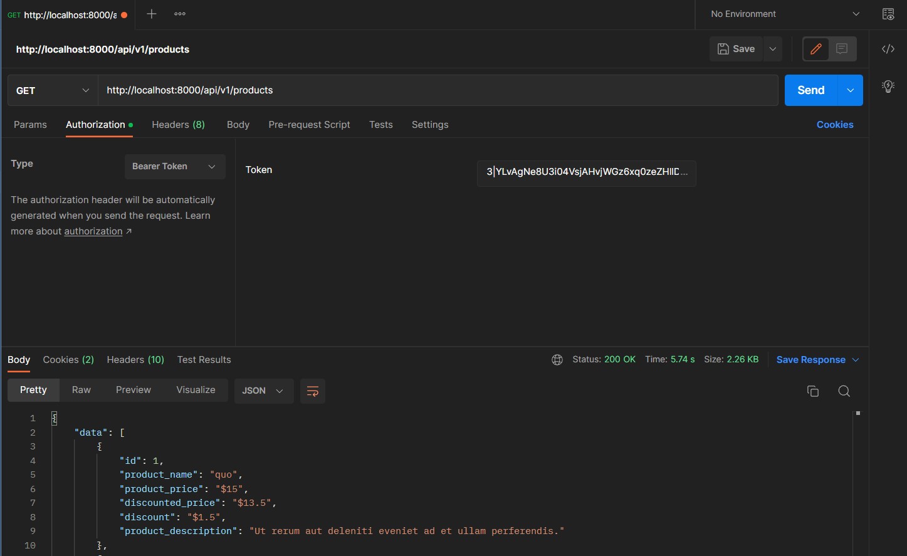This screenshot has width=907, height=556.
Task: Select the Raw response view
Action: tap(81, 390)
